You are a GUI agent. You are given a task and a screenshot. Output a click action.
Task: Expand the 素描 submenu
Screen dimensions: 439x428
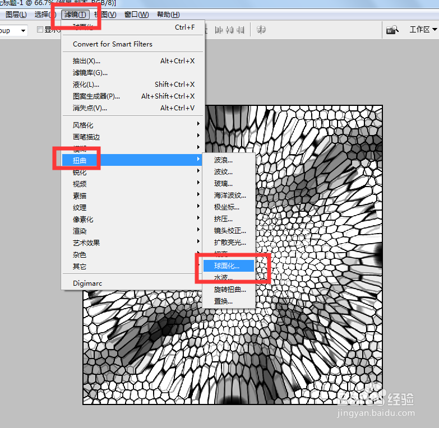(x=133, y=196)
